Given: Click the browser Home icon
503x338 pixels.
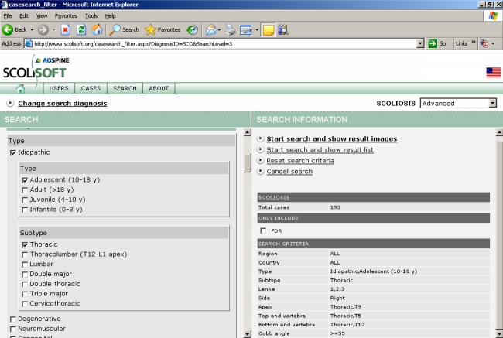Looking at the screenshot, I should tap(97, 30).
